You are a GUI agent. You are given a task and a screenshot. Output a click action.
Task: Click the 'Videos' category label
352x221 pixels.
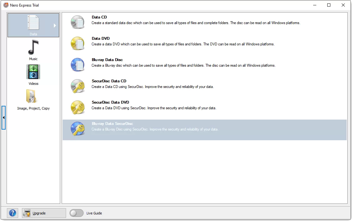click(x=34, y=84)
